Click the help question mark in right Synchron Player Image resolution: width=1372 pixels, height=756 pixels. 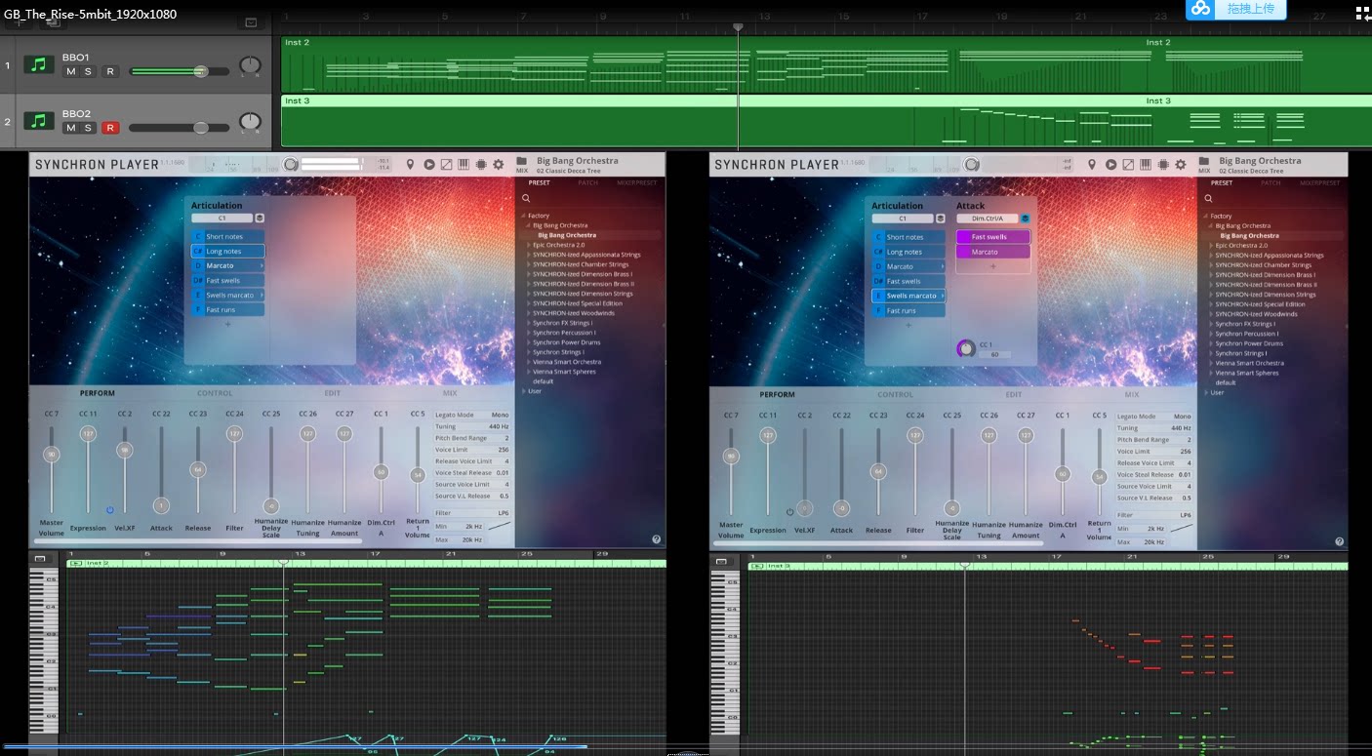pyautogui.click(x=1339, y=541)
